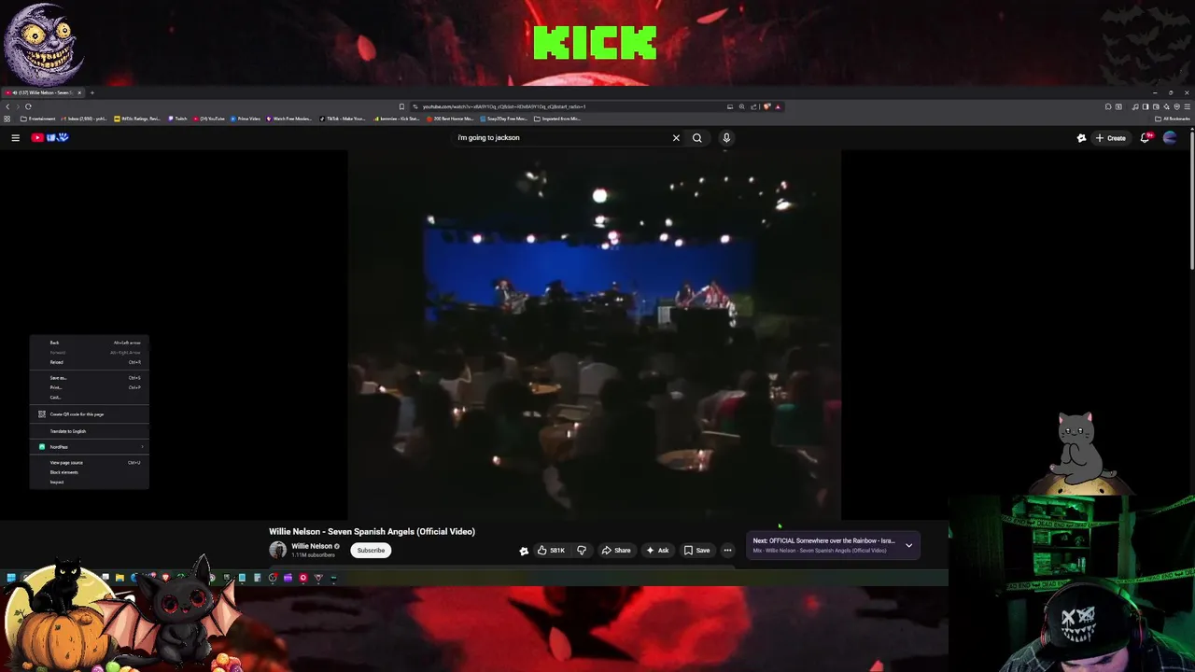Open the browser main menu icon
The image size is (1195, 672).
(x=1188, y=106)
